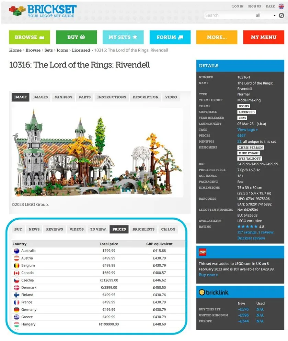Click the Denmark flag icon
288x341 pixels.
point(16,287)
